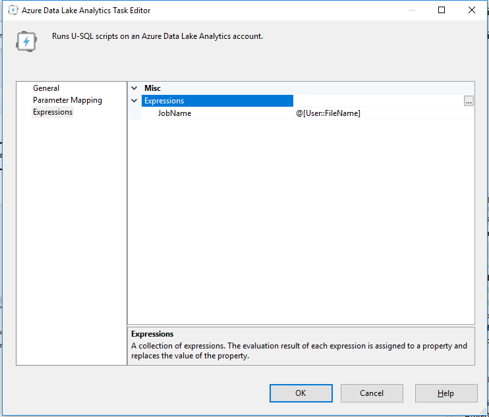The width and height of the screenshot is (489, 417).
Task: Select the Expressions page in left list
Action: [53, 112]
